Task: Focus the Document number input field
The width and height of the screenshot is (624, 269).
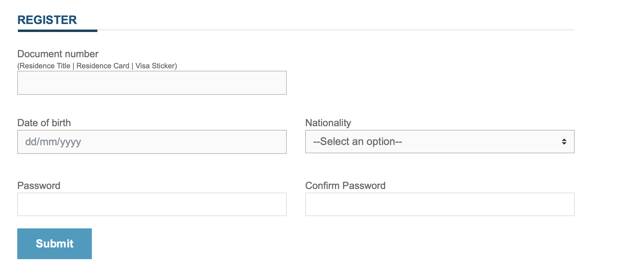Action: (x=152, y=83)
